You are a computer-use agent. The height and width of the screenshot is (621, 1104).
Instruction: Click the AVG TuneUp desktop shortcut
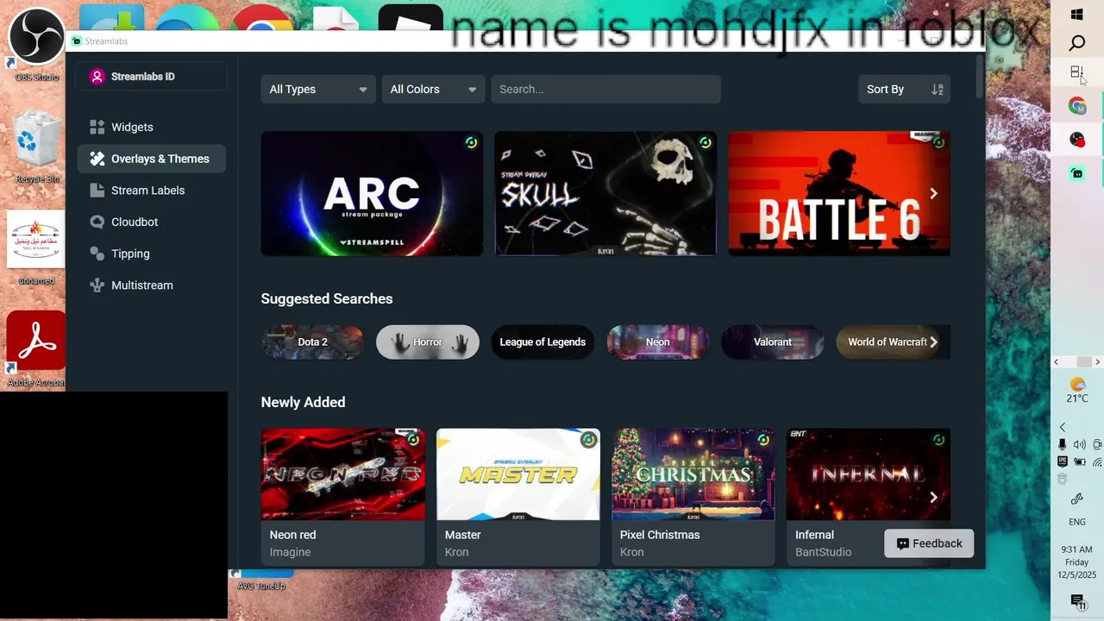coord(260,580)
